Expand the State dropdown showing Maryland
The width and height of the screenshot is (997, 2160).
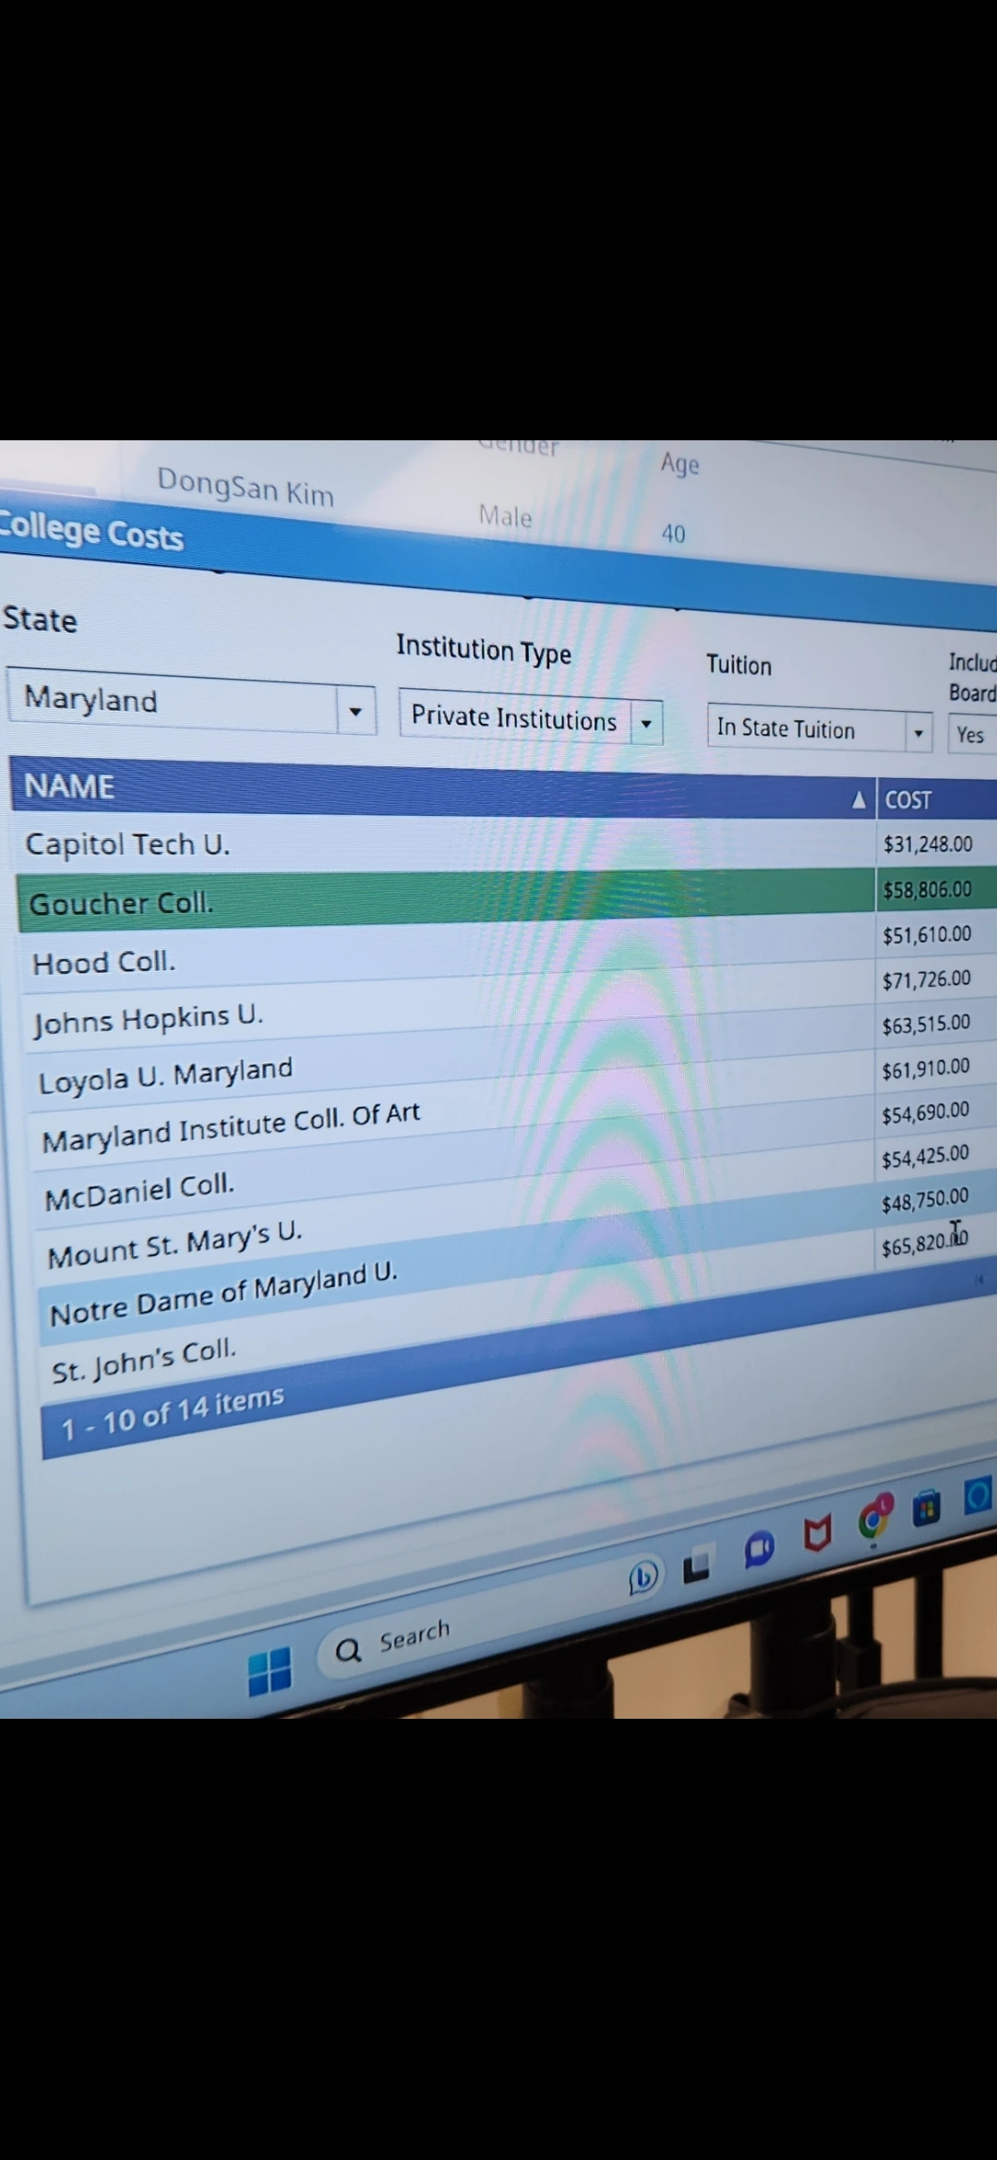pos(355,711)
